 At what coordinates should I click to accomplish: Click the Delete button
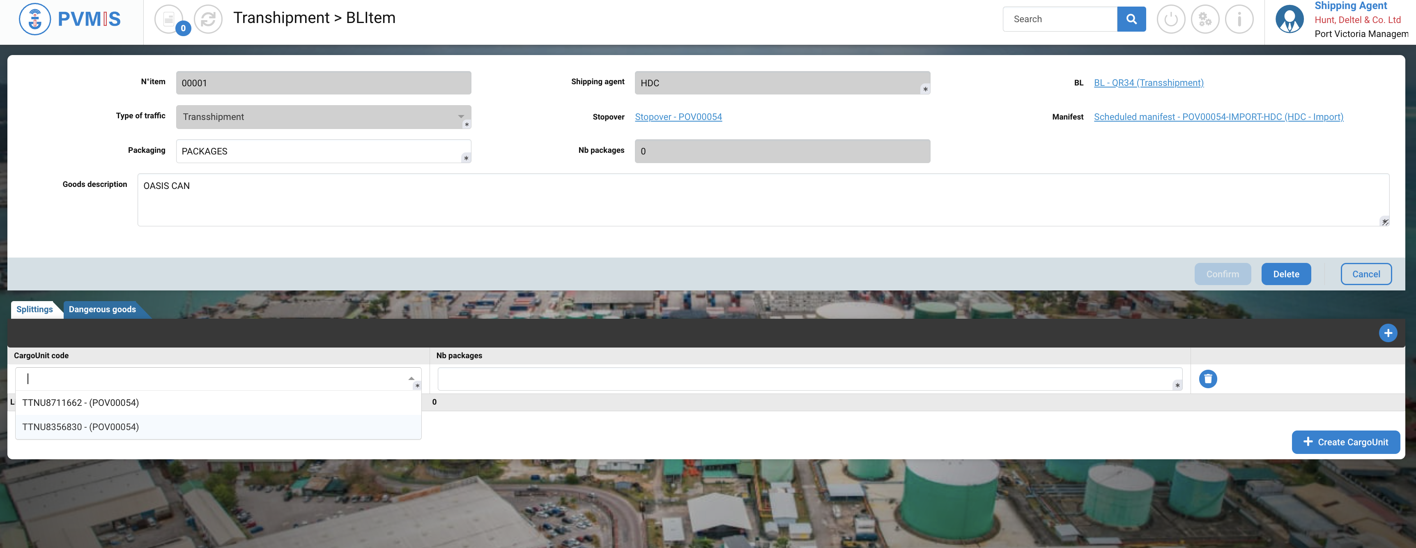tap(1286, 274)
